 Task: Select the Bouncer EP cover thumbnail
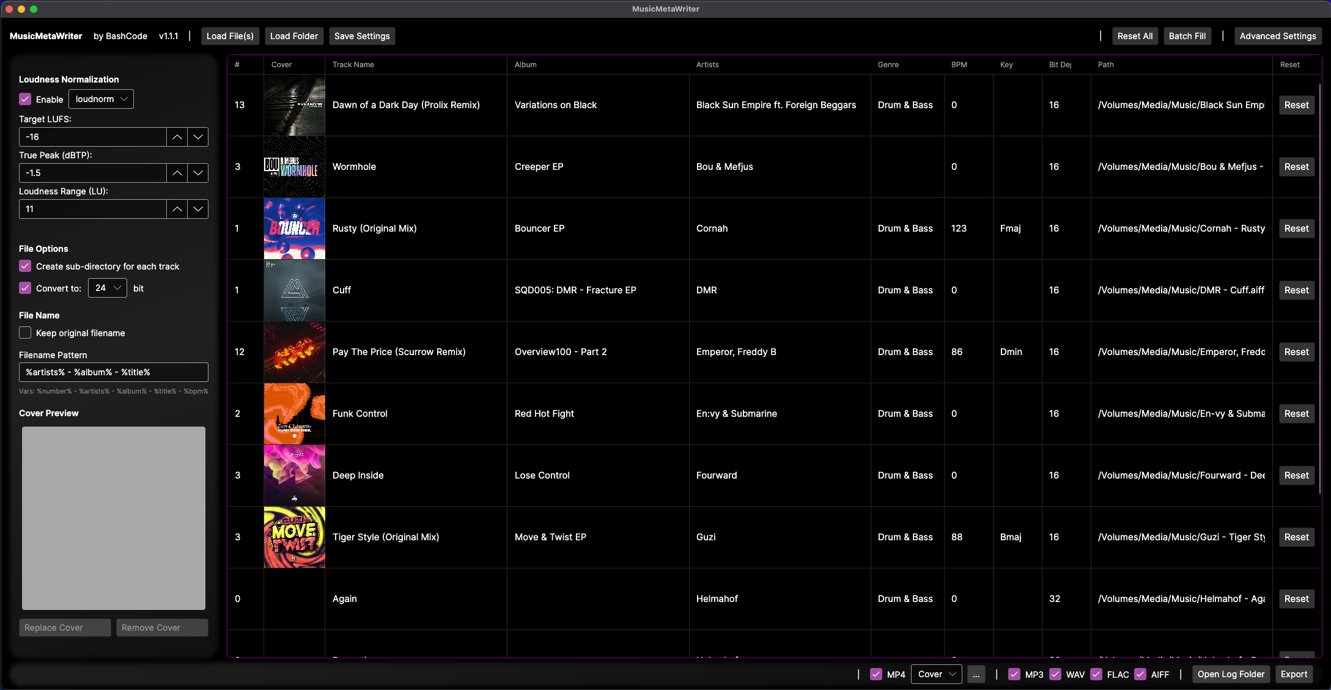(x=294, y=229)
